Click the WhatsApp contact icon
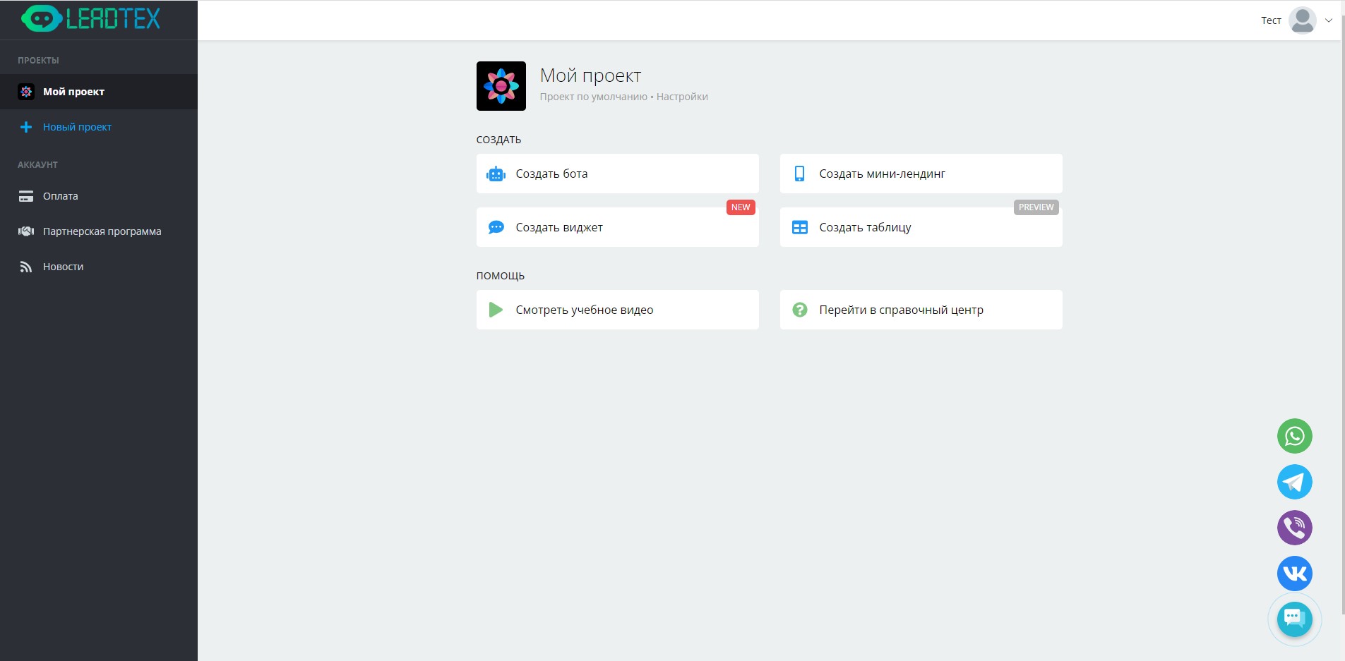The height and width of the screenshot is (661, 1345). (x=1294, y=437)
